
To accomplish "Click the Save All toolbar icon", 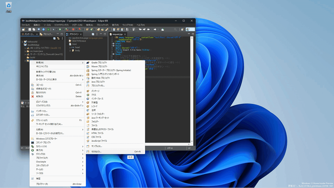I will pos(34,30).
